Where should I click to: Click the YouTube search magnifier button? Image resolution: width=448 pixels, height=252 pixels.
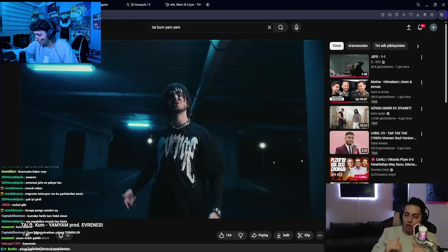pos(281,27)
